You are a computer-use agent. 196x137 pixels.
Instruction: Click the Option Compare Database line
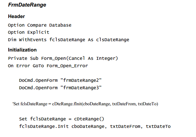[40, 25]
